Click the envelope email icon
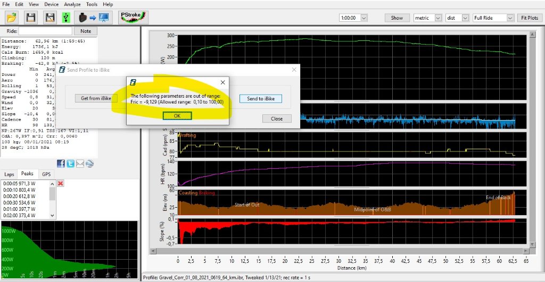 coord(80,164)
